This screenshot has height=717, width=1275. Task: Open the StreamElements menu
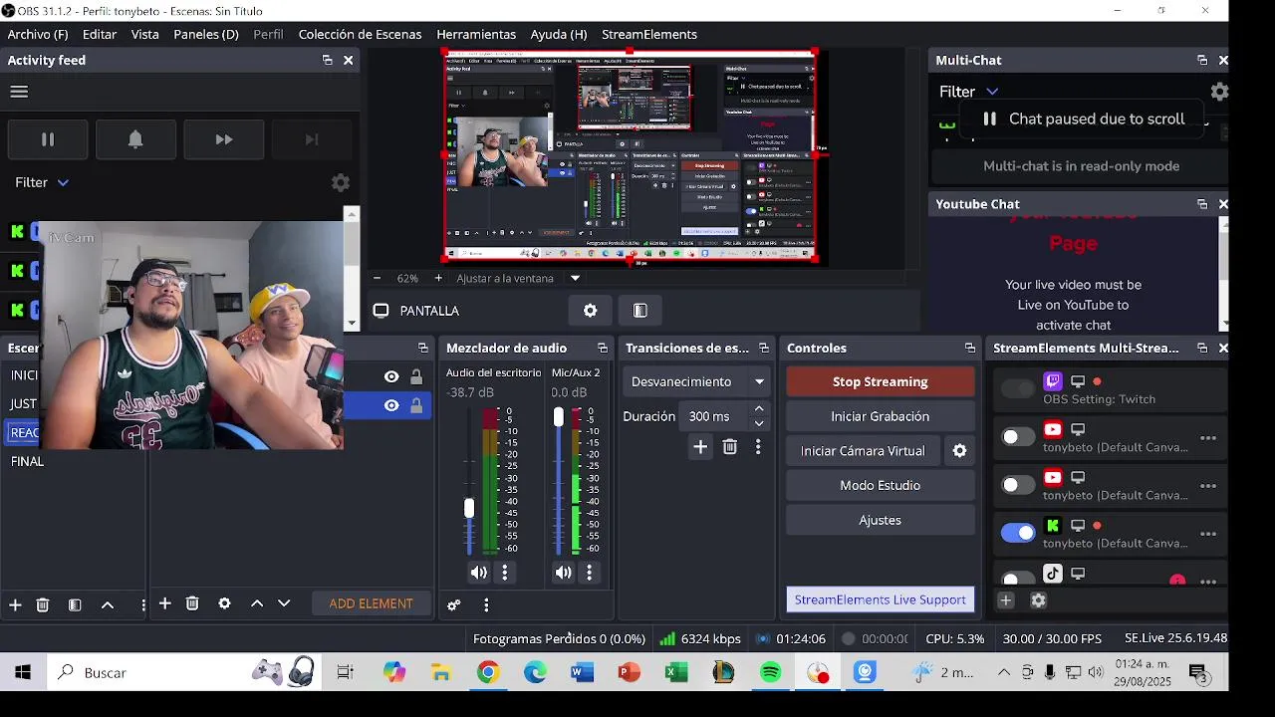click(x=649, y=34)
